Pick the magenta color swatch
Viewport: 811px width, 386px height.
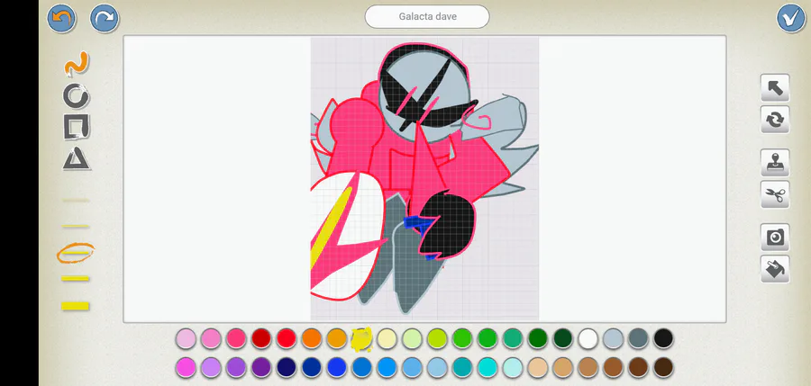(186, 367)
